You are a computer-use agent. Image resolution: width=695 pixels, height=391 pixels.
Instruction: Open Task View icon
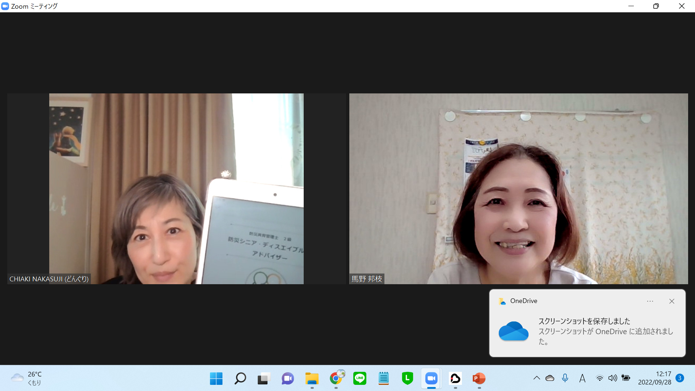(264, 379)
